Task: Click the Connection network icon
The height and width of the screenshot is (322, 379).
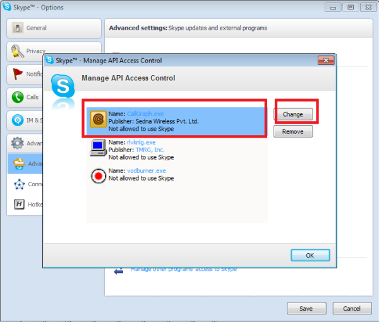Action: click(x=19, y=184)
